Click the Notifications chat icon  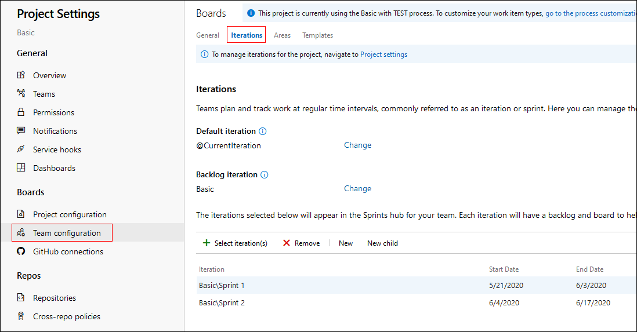coord(21,131)
